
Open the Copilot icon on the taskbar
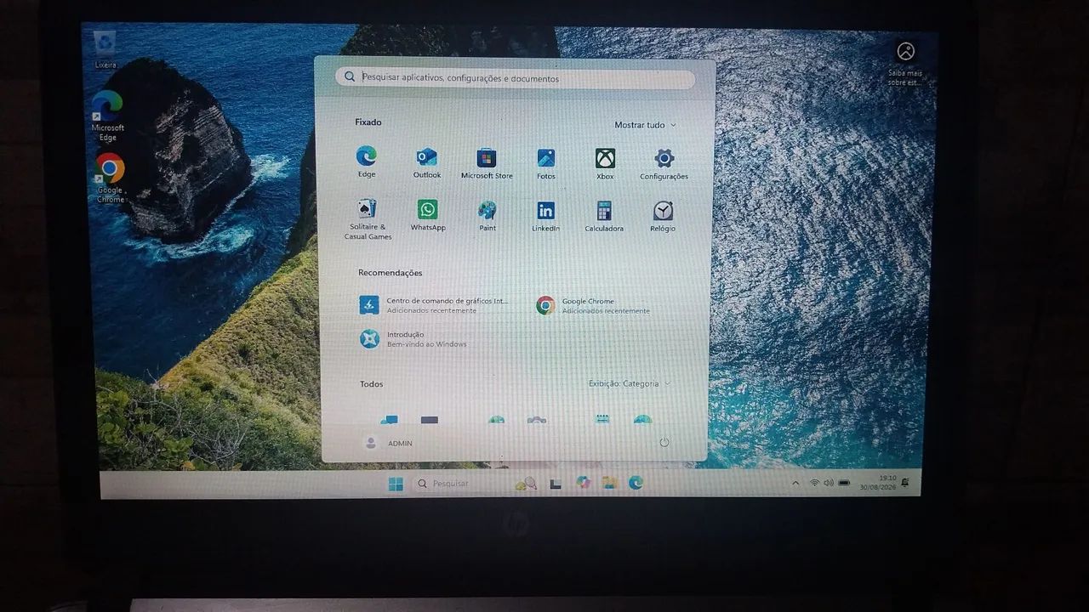tap(583, 483)
